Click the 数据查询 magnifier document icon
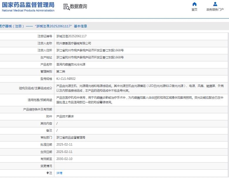 coord(66,7)
